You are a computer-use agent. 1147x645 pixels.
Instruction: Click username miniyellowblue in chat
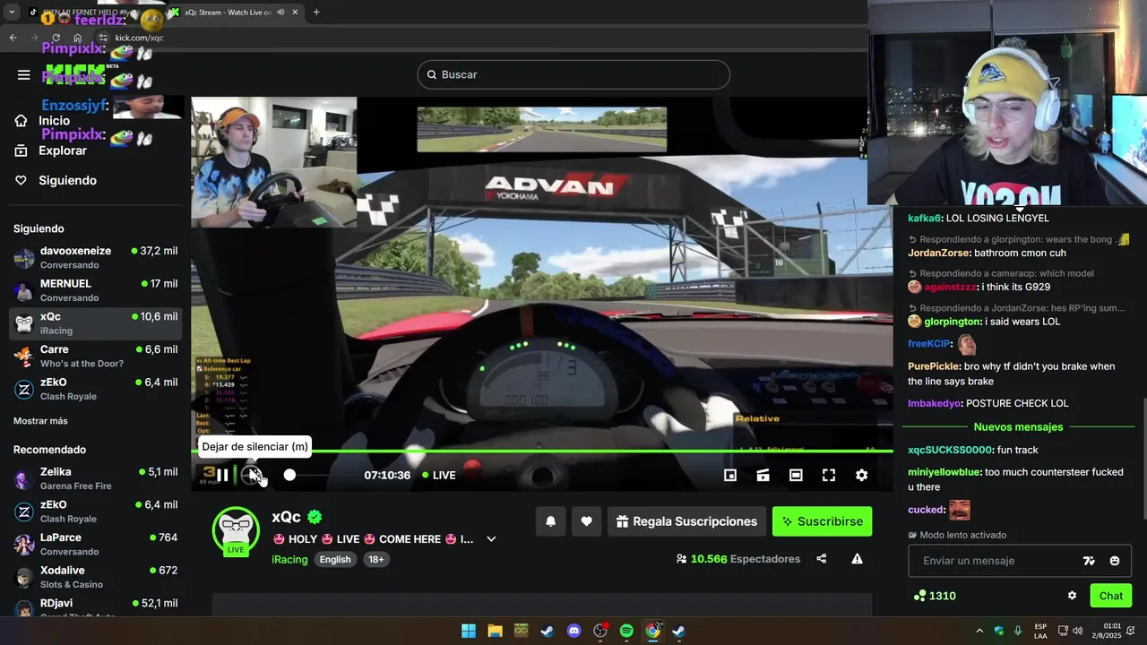(944, 472)
